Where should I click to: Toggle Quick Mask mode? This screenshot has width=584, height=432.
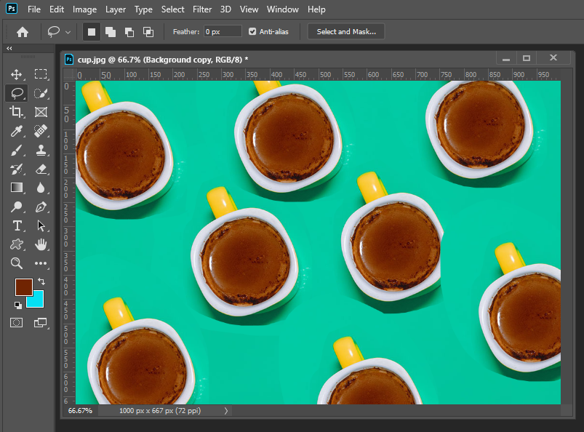16,322
